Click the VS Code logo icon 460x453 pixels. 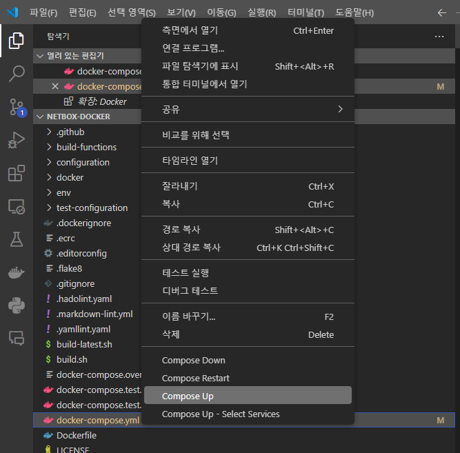(12, 12)
